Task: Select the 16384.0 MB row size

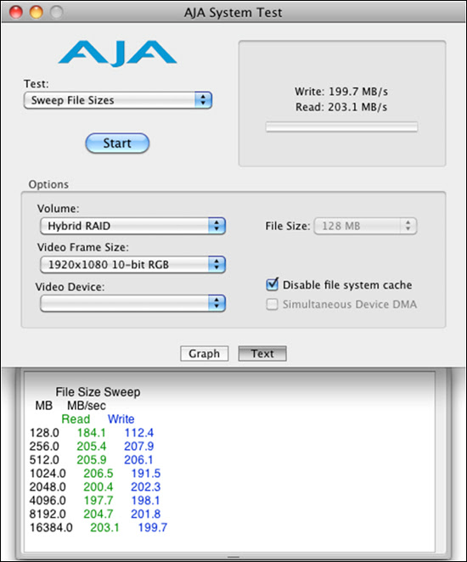Action: (x=51, y=527)
